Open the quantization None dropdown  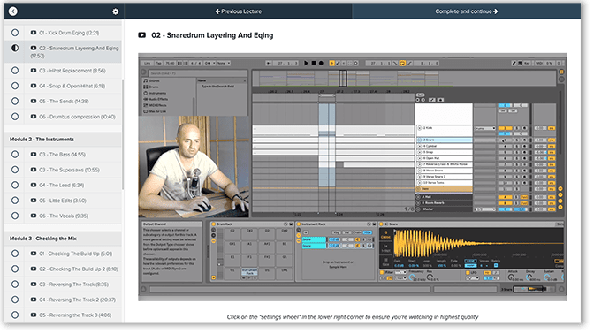223,64
